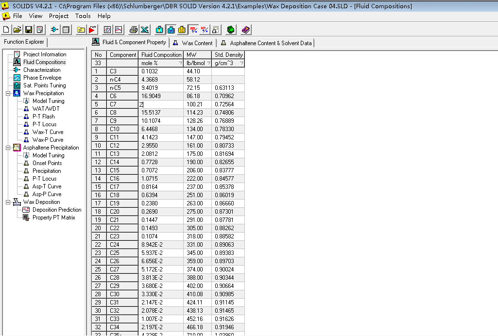
Task: Click the pressed blue scale units icon beside SI
Action: click(171, 30)
